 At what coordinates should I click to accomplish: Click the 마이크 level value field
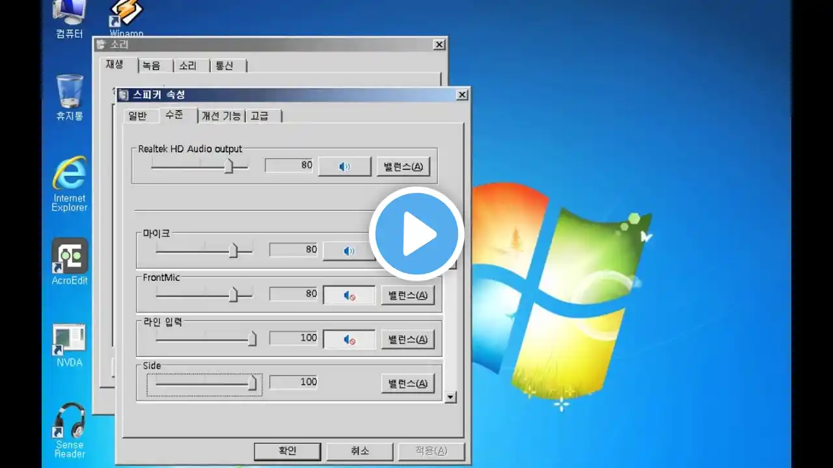[x=294, y=250]
